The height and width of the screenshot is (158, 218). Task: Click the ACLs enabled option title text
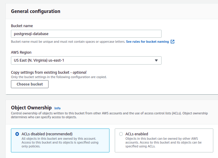[x=137, y=134]
